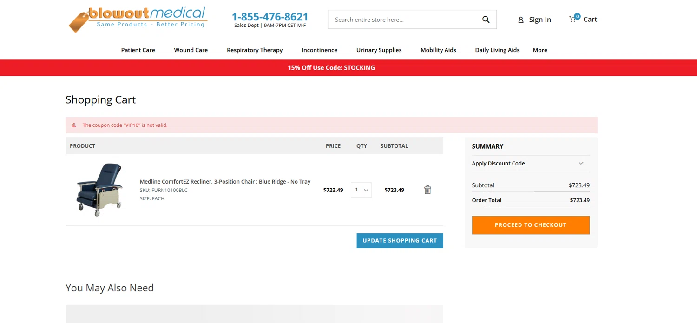
Task: Click Update Shopping Cart button
Action: tap(400, 241)
